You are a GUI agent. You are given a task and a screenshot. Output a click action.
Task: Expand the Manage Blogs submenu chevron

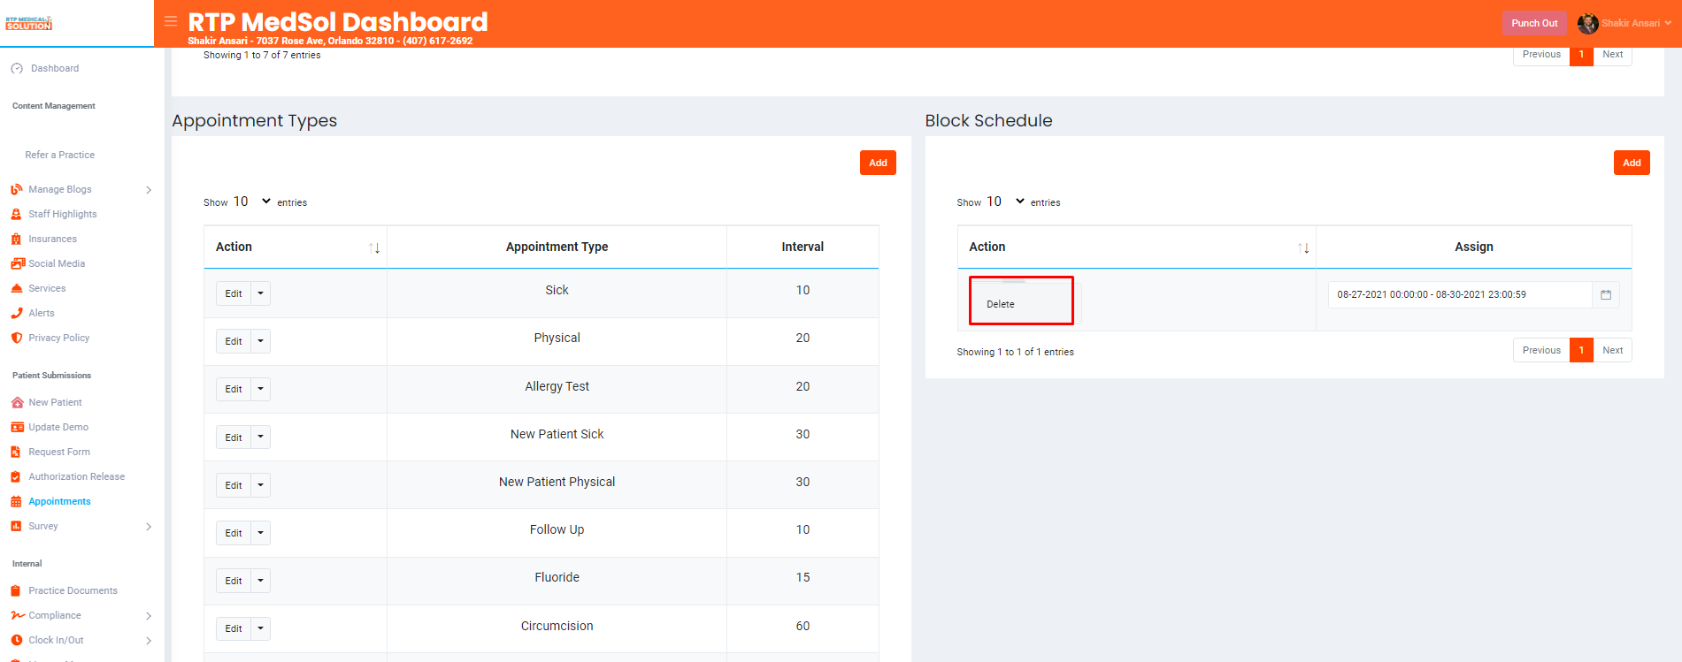tap(149, 190)
